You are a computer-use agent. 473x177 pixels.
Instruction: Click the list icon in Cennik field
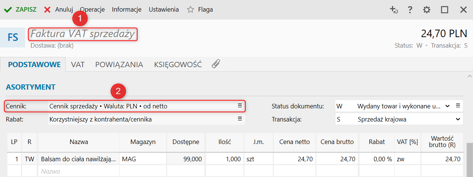(x=240, y=106)
